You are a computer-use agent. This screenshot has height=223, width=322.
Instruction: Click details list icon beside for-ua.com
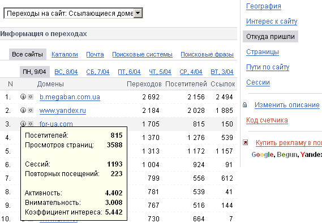click(x=31, y=124)
